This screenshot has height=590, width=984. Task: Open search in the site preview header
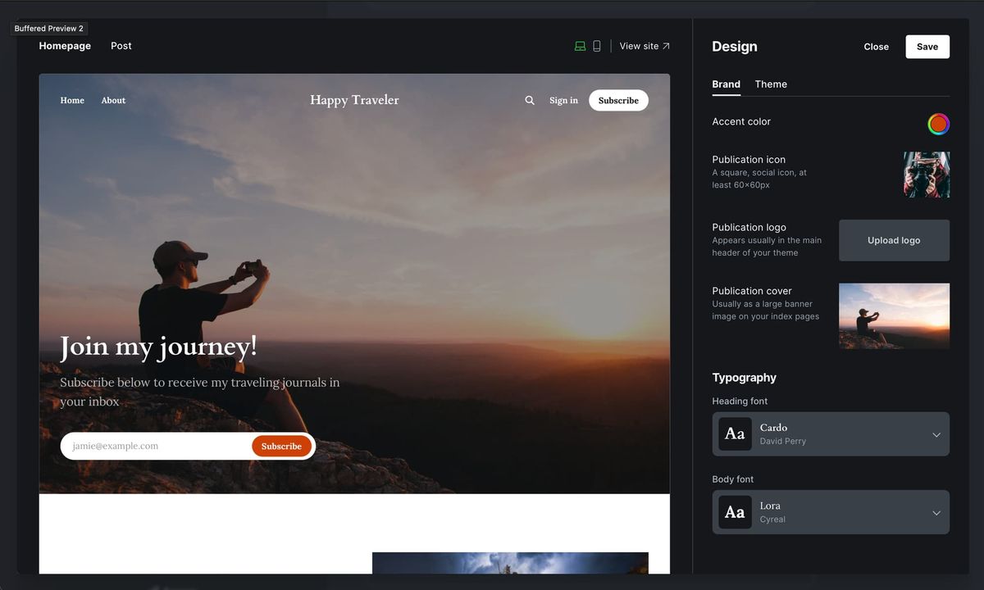pos(530,100)
